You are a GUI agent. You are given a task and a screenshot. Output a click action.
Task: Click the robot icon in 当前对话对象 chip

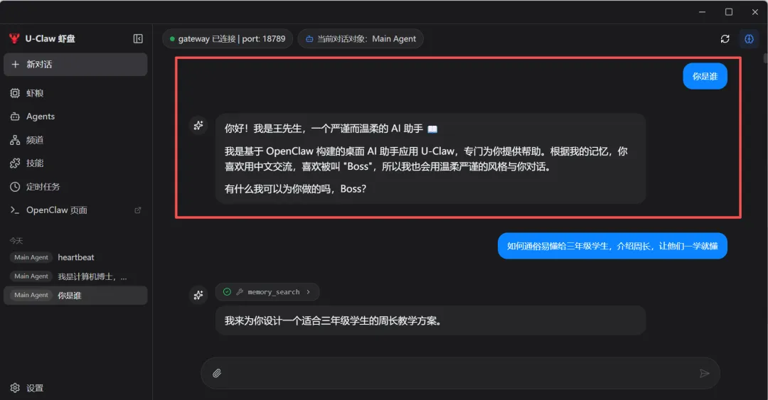click(309, 38)
